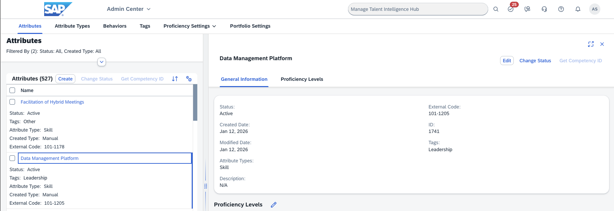
Task: Open the sort arrows icon
Action: coord(175,79)
